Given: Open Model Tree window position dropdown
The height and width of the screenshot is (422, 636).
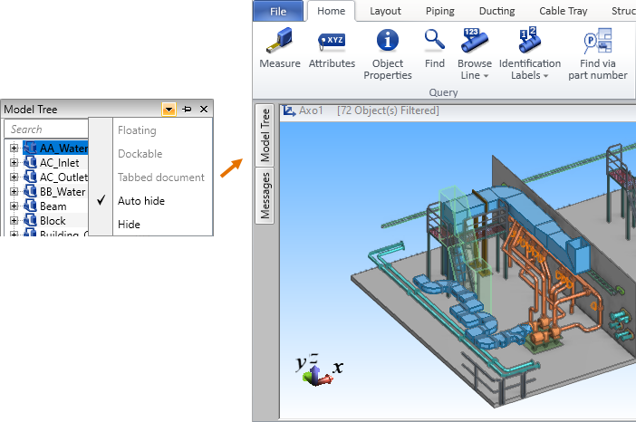Looking at the screenshot, I should coord(169,109).
